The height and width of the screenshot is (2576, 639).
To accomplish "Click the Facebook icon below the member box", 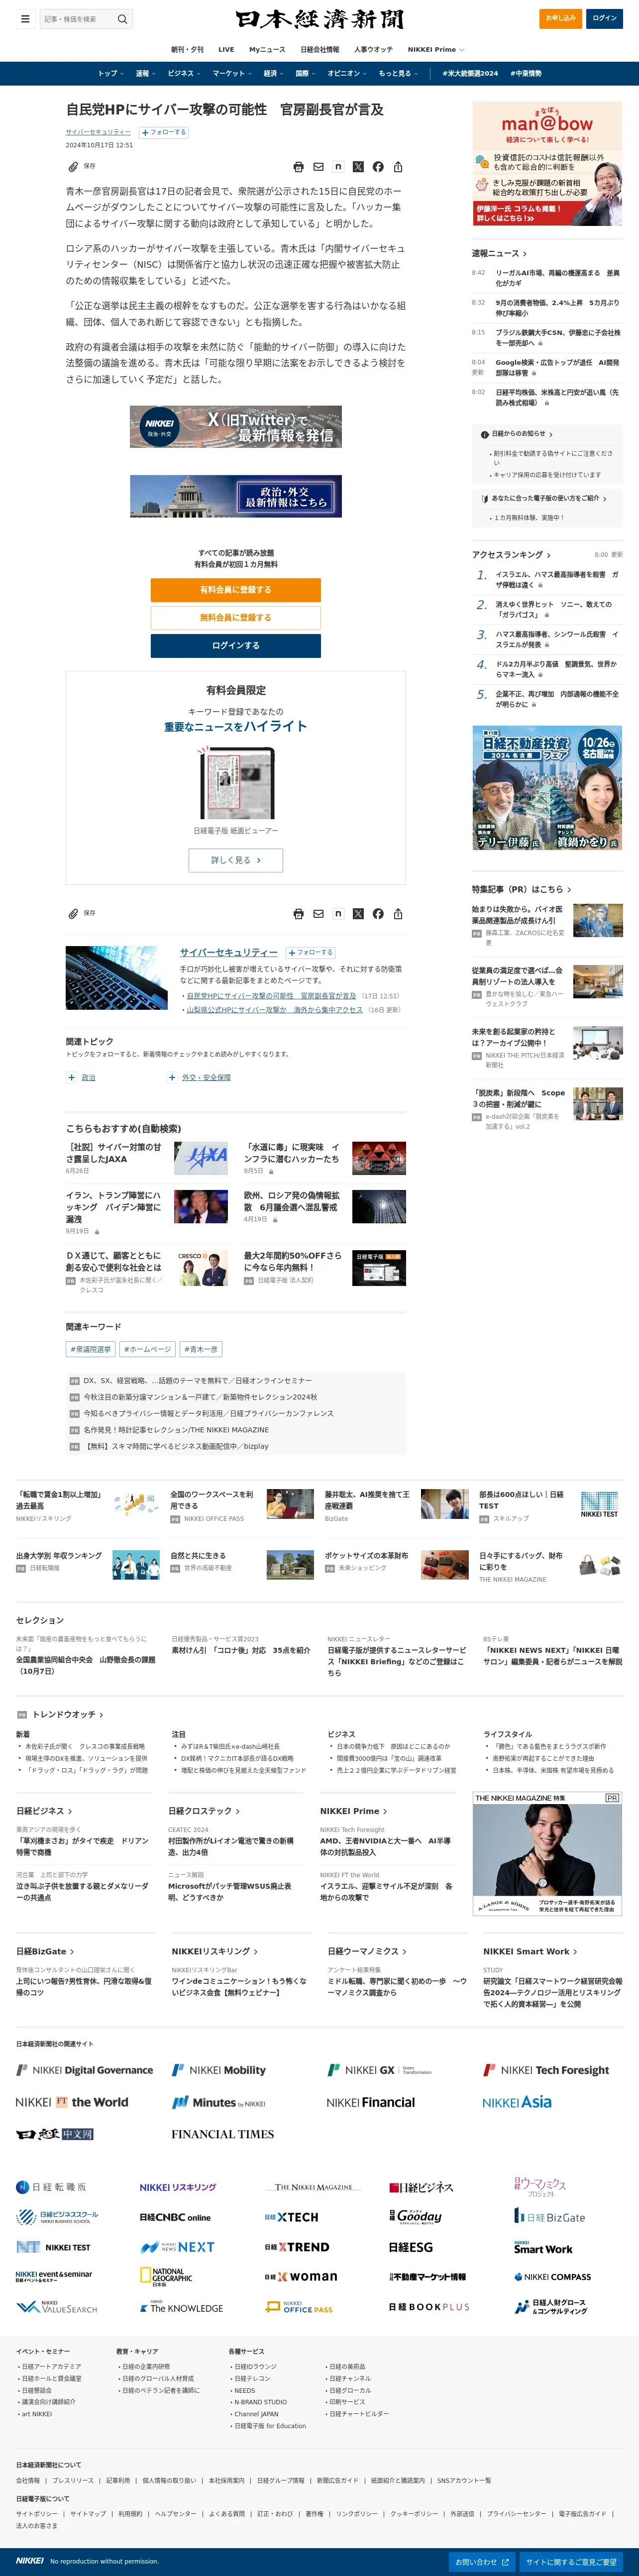I will 378,913.
